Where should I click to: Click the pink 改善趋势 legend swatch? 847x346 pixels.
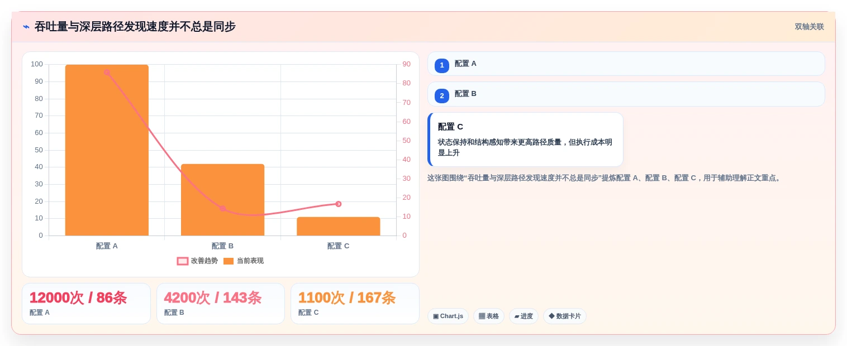tap(183, 261)
